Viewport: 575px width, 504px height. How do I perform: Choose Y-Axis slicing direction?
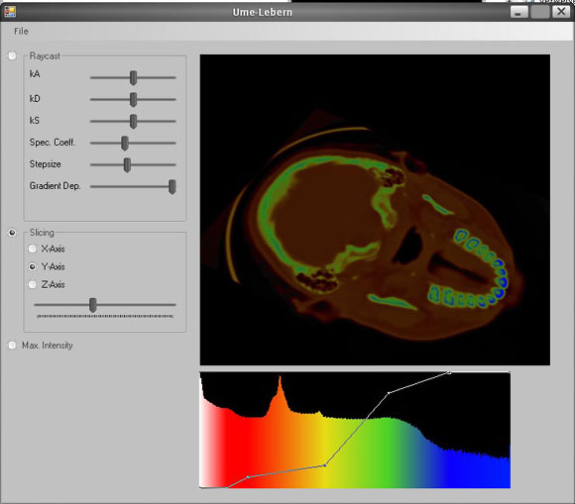point(33,266)
